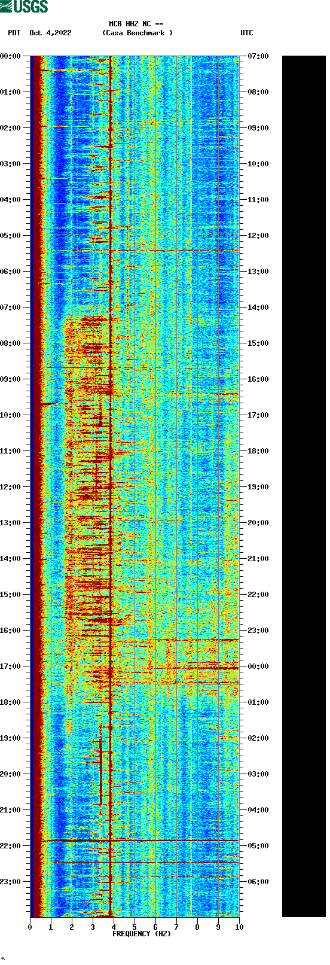Image resolution: width=330 pixels, height=965 pixels.
Task: Click the PDT time label '00:00'
Action: [x=10, y=56]
